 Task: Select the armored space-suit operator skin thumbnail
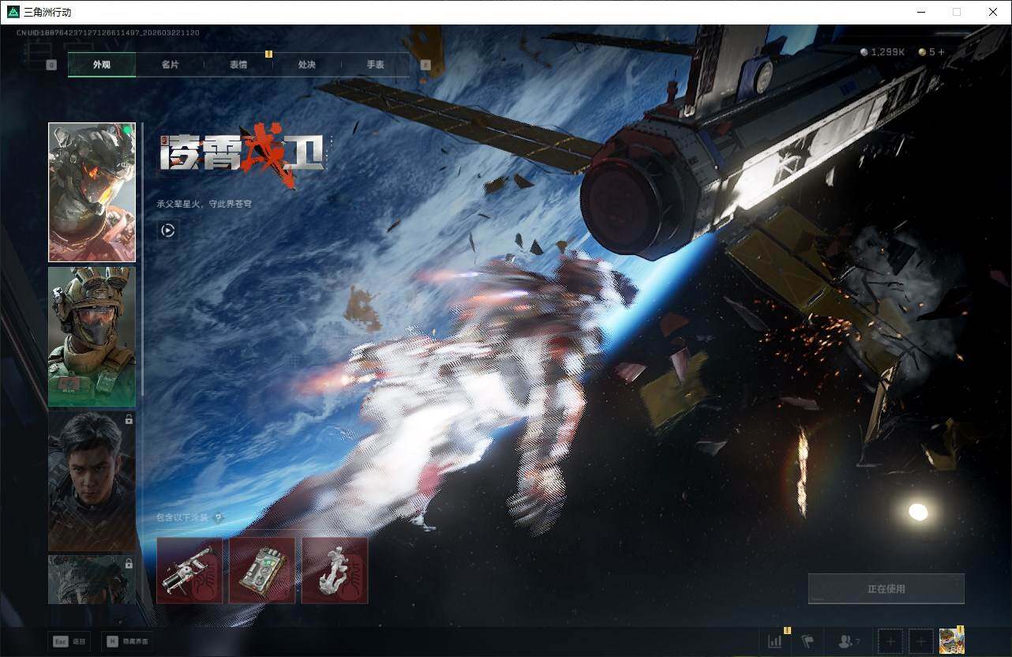coord(92,192)
